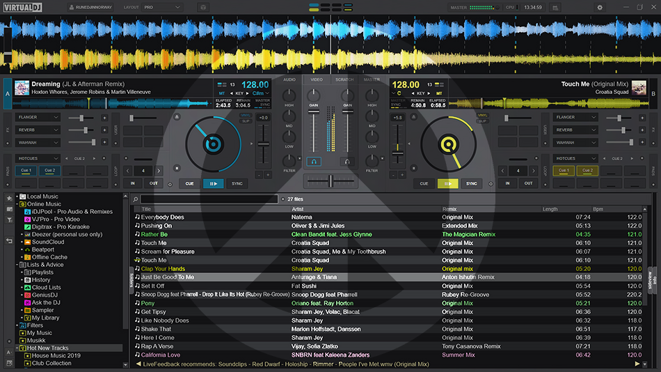This screenshot has height=372, width=661.
Task: Open the settings gear in the top bar
Action: (600, 7)
